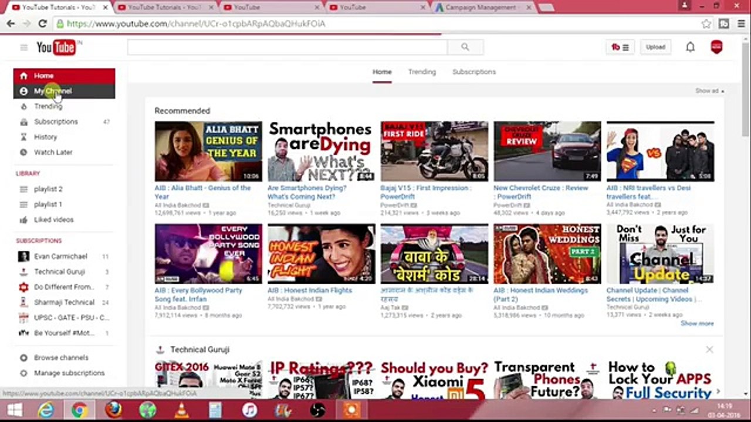The width and height of the screenshot is (751, 422).
Task: Play the Chevrolet Cruze Review thumbnail
Action: tap(547, 151)
